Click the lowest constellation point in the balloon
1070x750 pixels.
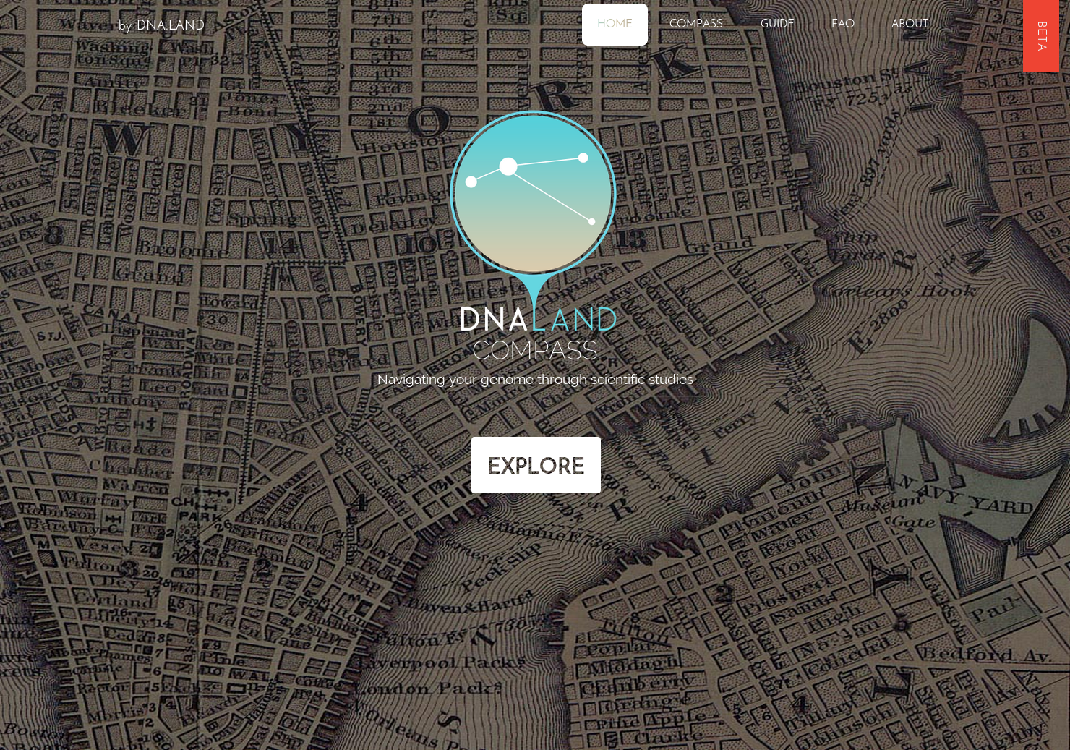[592, 221]
